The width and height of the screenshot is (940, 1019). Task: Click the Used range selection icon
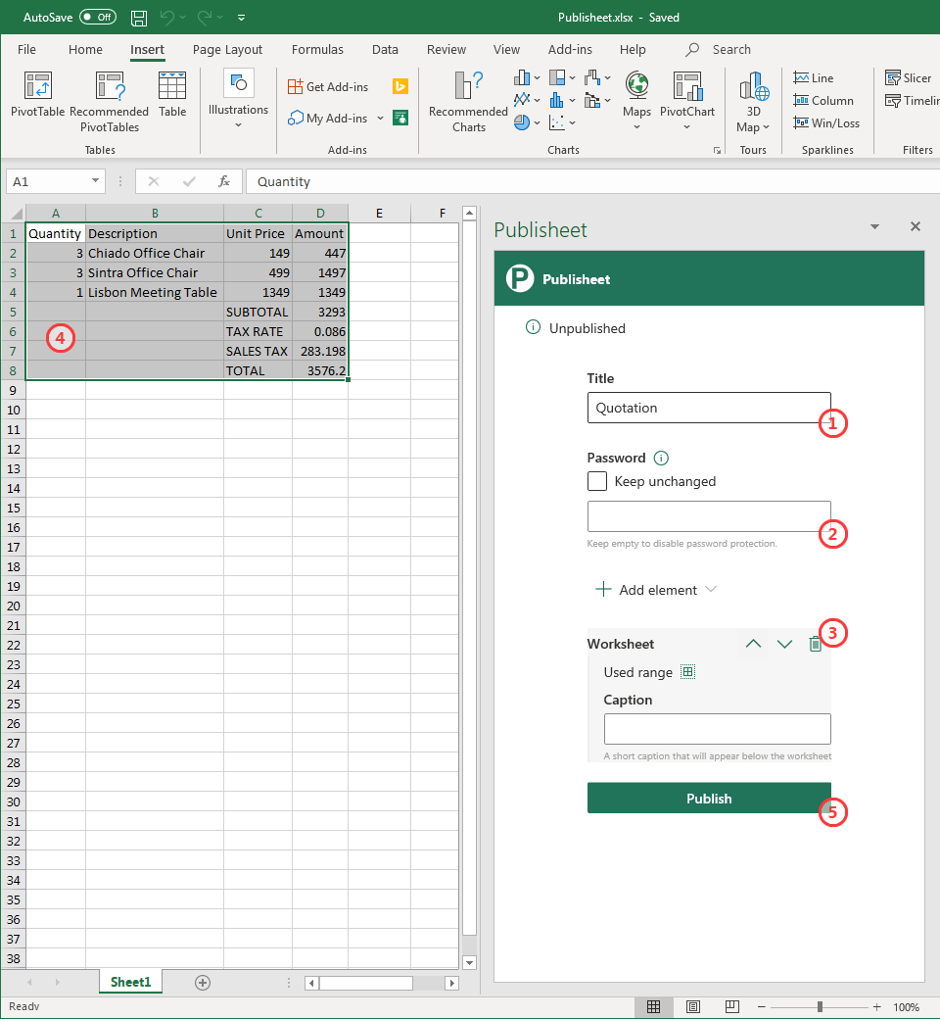[x=688, y=672]
